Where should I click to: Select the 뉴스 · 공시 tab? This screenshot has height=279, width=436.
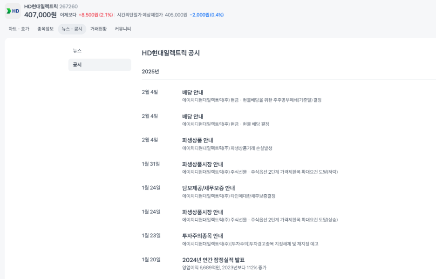pyautogui.click(x=72, y=29)
